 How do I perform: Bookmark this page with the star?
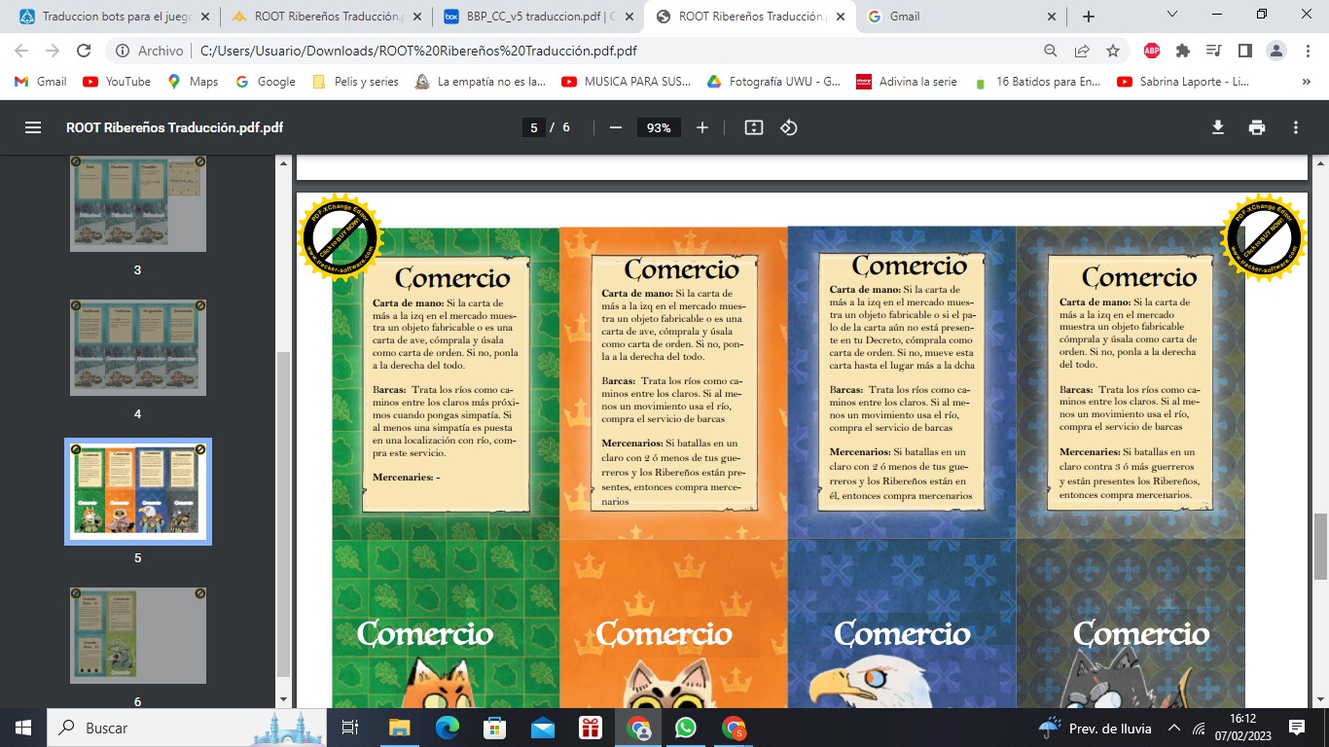(x=1113, y=51)
